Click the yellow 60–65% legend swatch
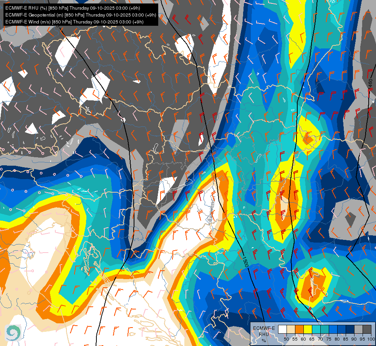 [308, 329]
